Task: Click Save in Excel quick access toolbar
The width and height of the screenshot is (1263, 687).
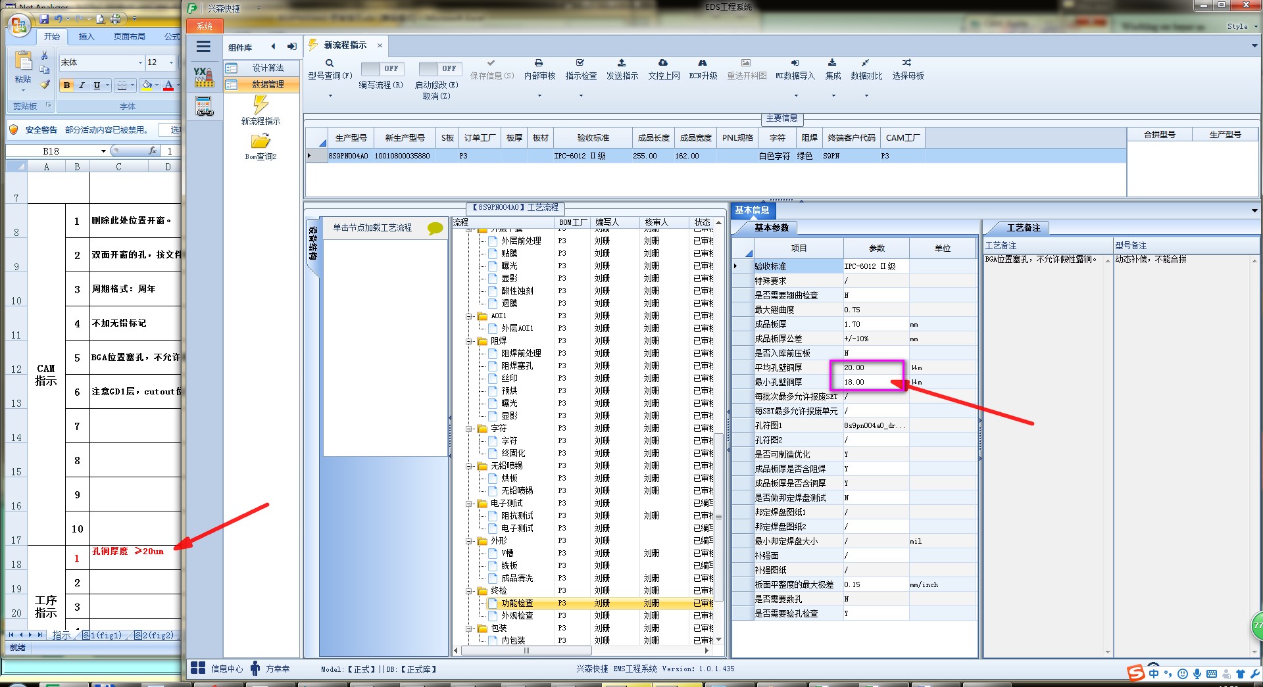Action: pos(44,18)
